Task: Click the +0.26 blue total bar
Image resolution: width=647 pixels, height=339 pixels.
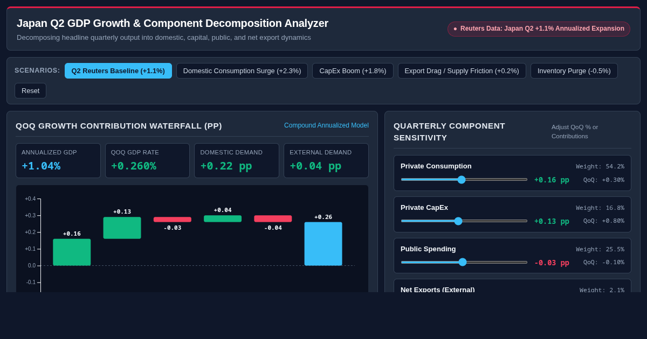Action: pos(323,244)
